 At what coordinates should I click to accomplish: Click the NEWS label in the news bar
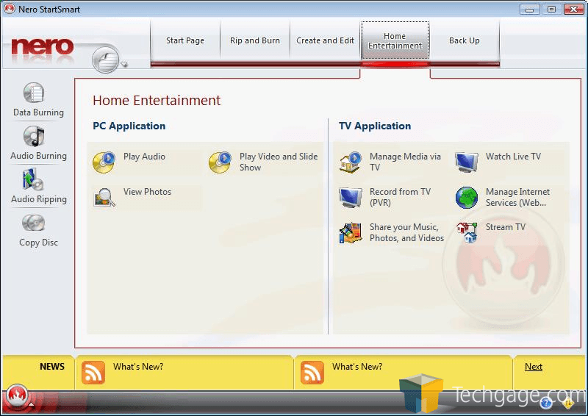tap(52, 367)
